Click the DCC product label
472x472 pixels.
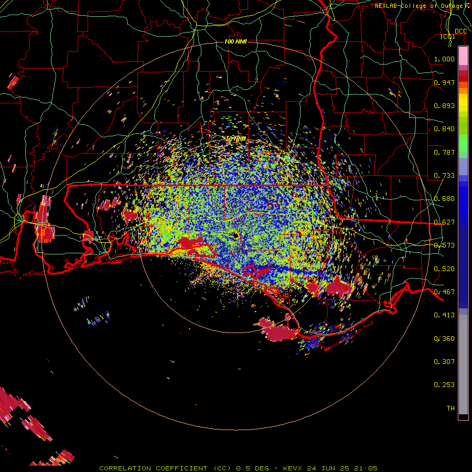(460, 31)
